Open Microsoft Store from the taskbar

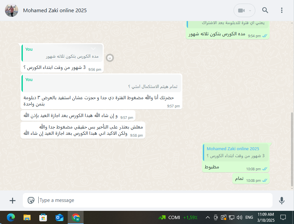(x=43, y=218)
